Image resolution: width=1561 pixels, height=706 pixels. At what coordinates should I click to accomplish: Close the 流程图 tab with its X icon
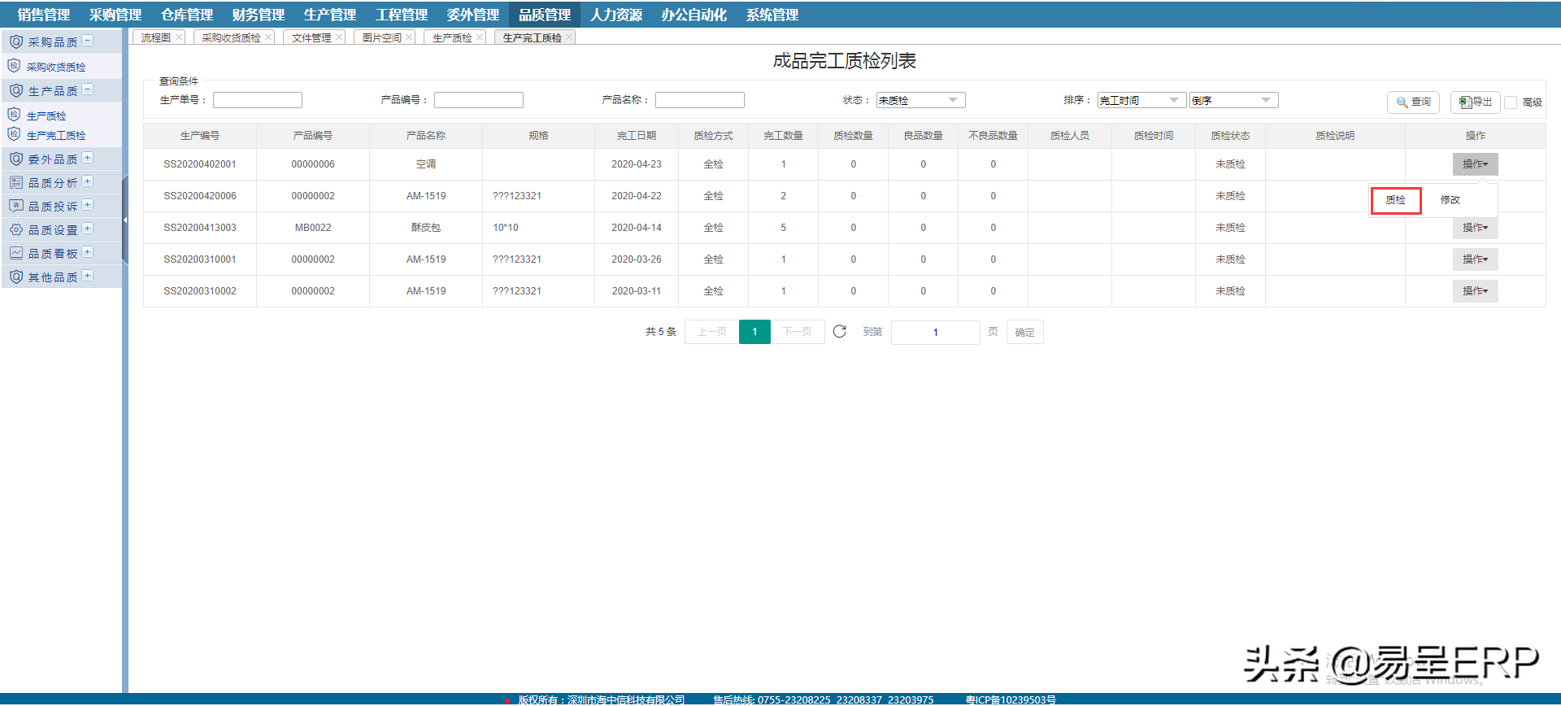[179, 37]
